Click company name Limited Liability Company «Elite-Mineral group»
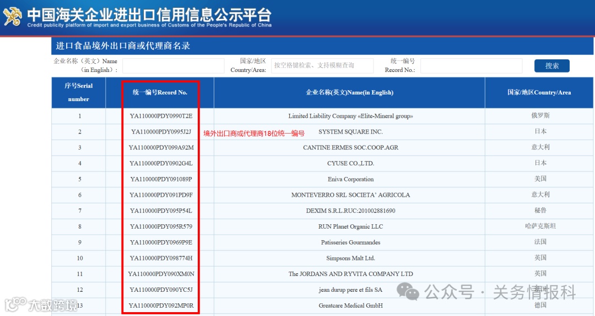The width and height of the screenshot is (595, 316). (x=350, y=116)
